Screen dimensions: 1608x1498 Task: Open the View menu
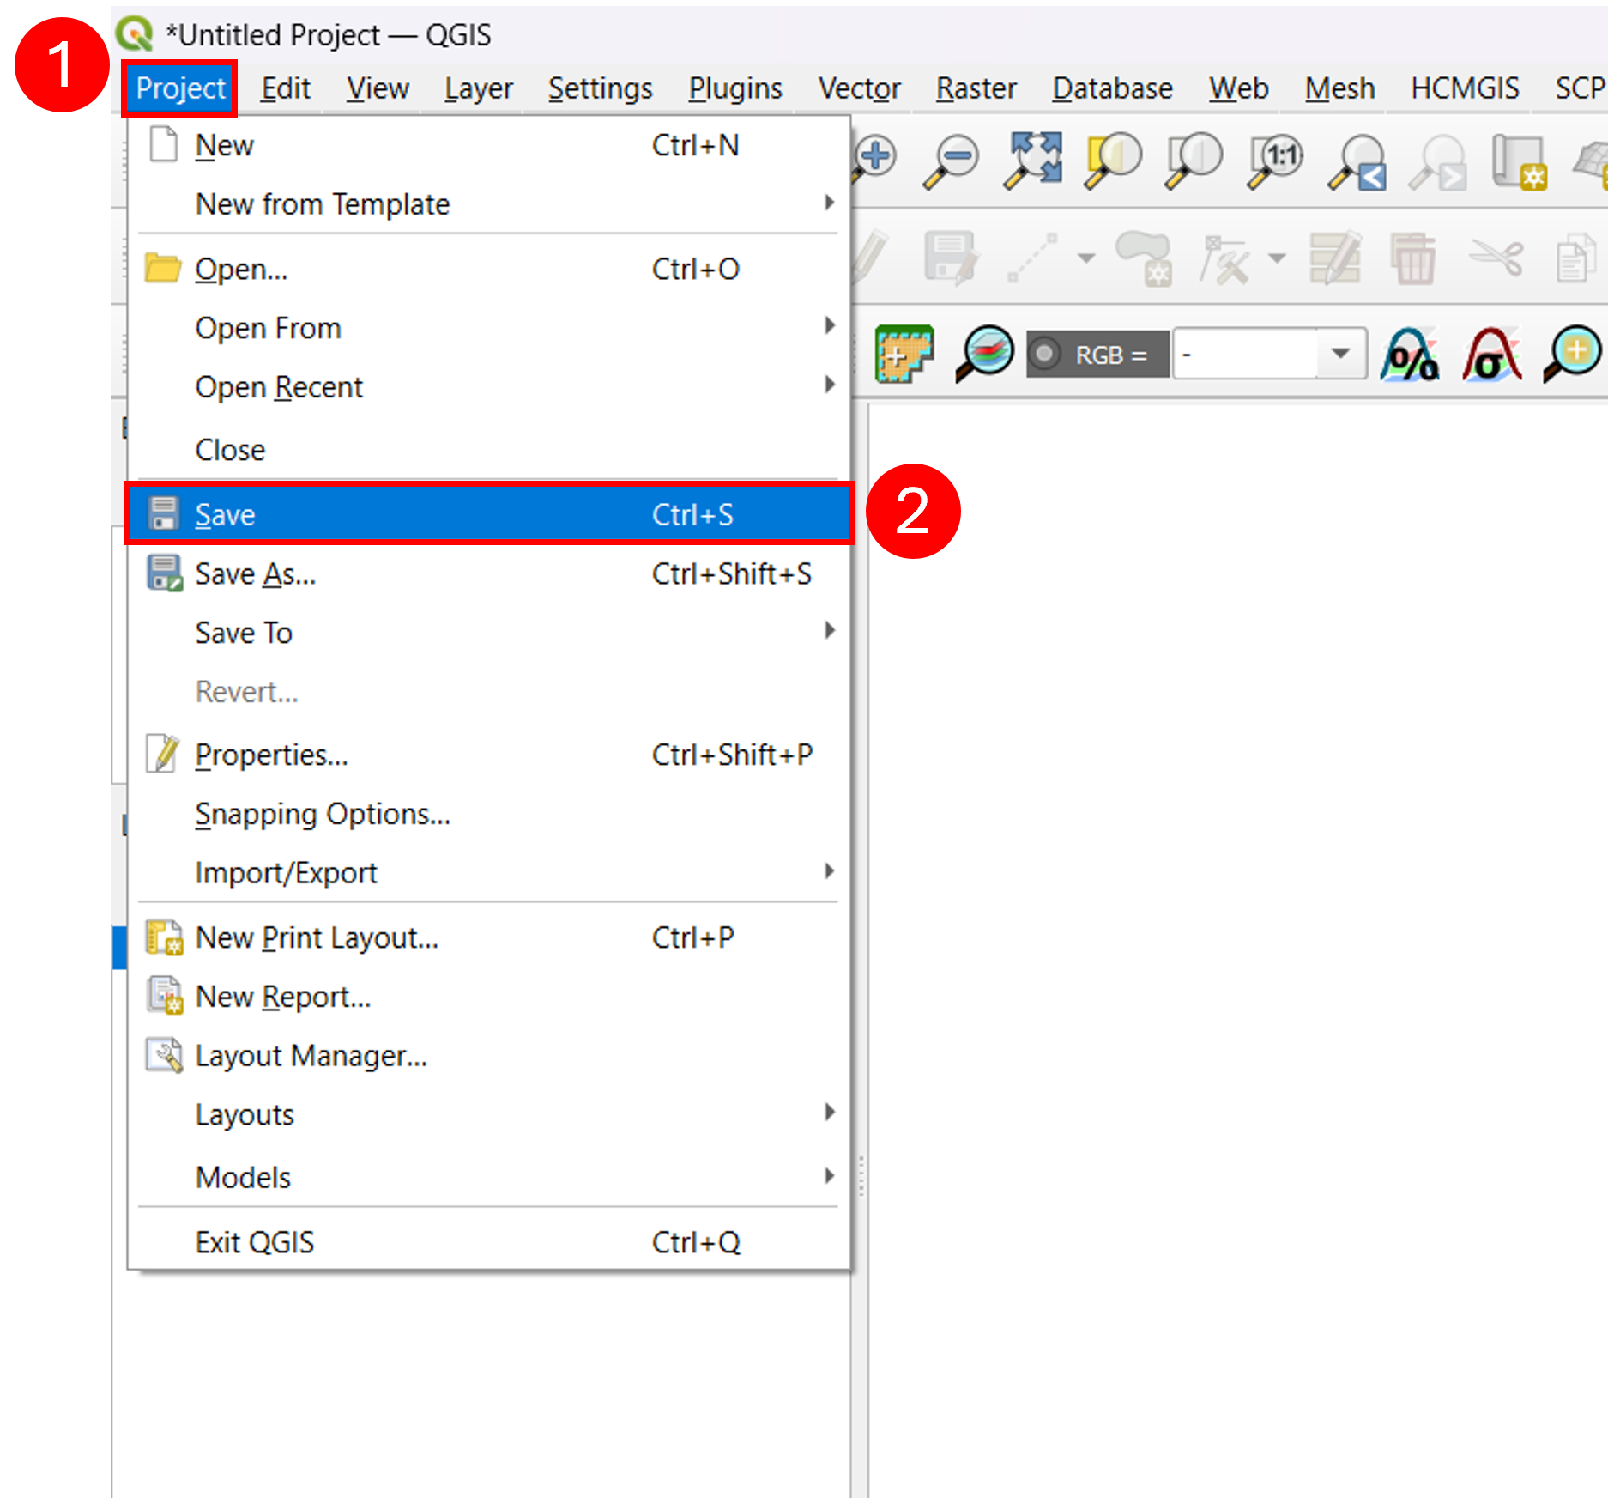pos(378,88)
